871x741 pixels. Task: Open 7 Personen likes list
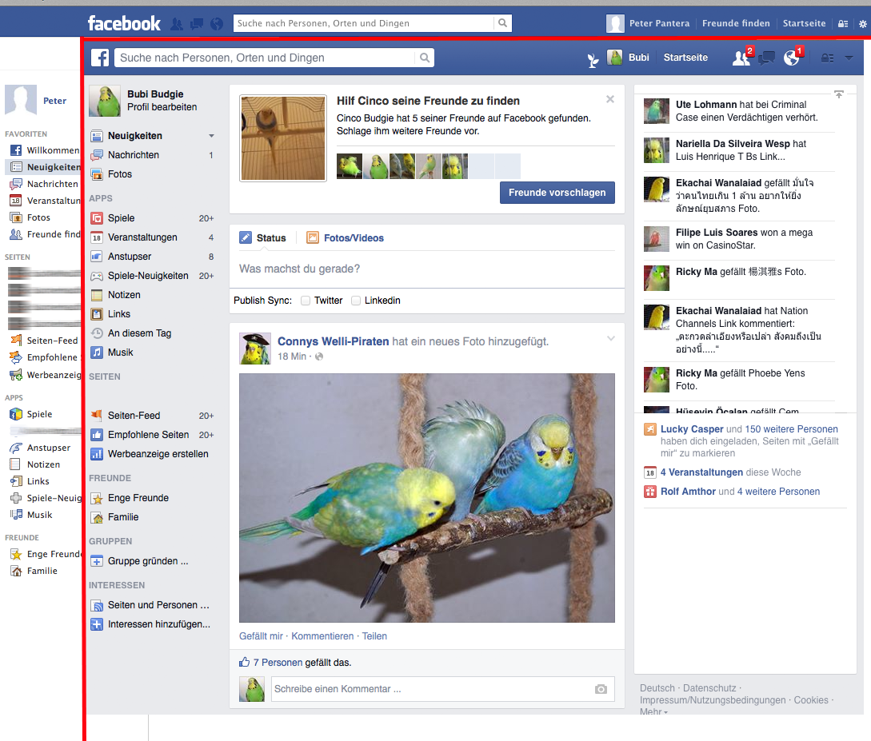(x=278, y=662)
